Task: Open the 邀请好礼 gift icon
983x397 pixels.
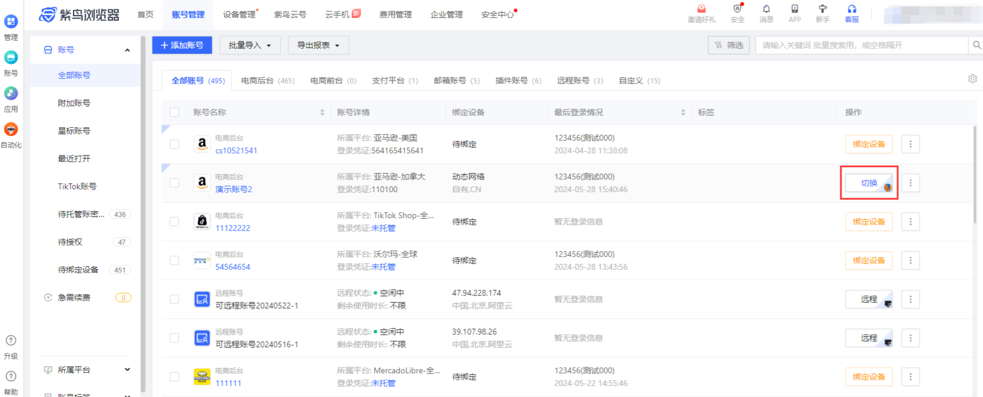Action: [x=701, y=9]
